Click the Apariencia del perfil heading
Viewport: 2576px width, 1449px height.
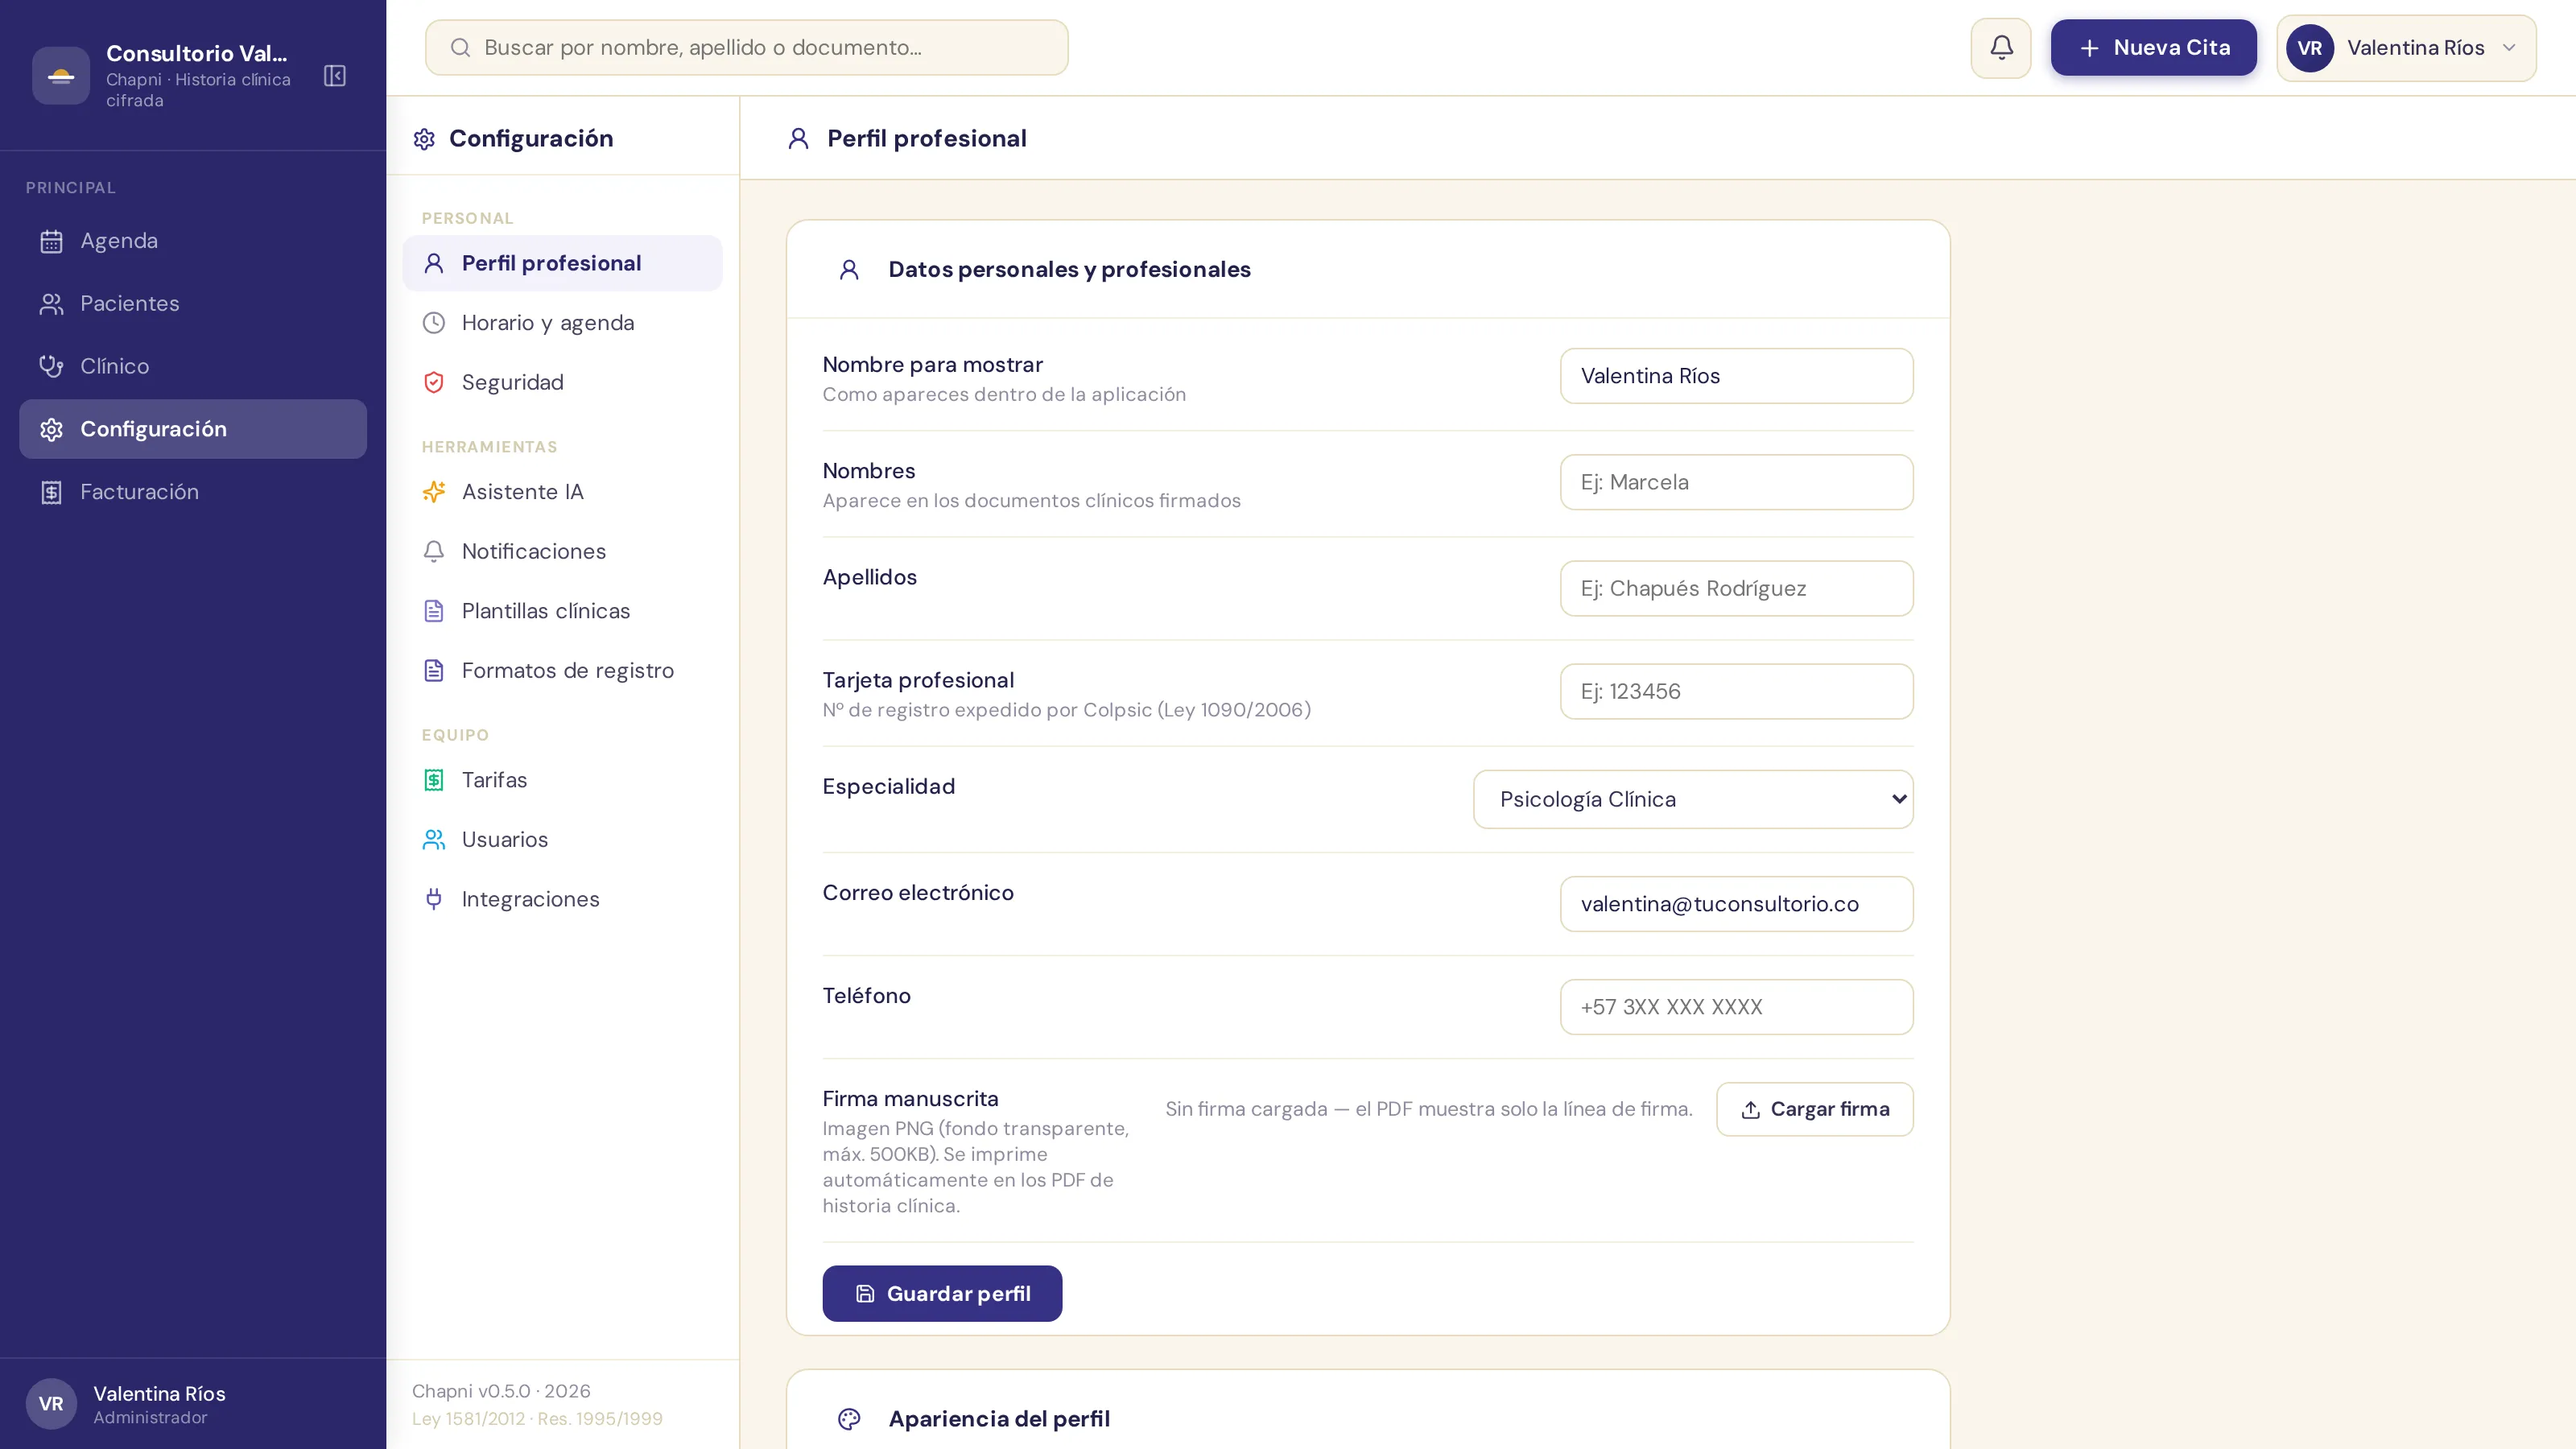999,1419
